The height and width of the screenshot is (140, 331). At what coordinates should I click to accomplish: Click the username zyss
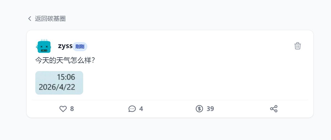point(65,46)
